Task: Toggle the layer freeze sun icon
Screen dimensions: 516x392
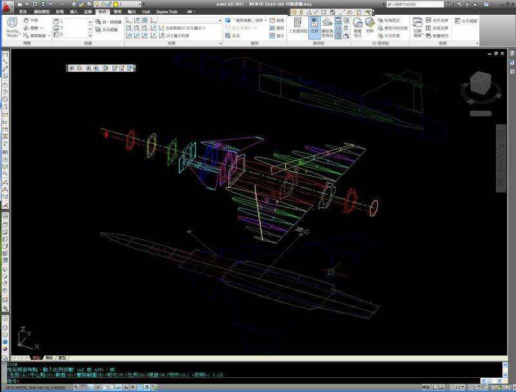Action: (x=103, y=5)
